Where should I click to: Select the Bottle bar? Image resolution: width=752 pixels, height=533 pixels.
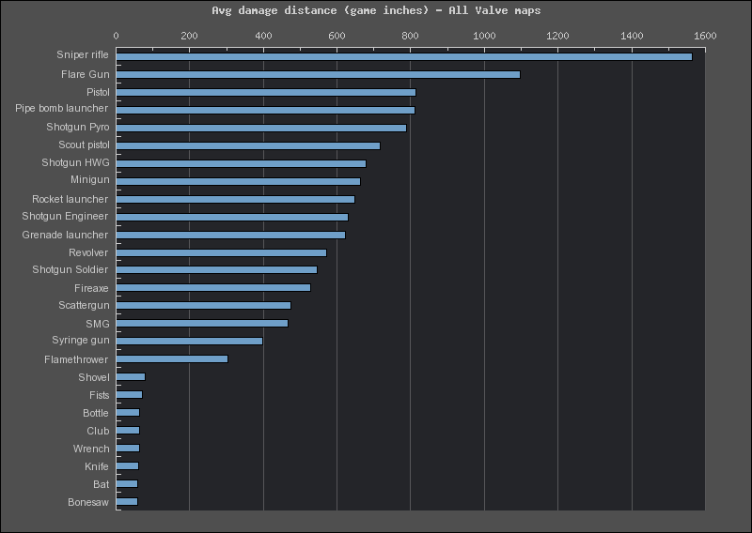[x=128, y=413]
